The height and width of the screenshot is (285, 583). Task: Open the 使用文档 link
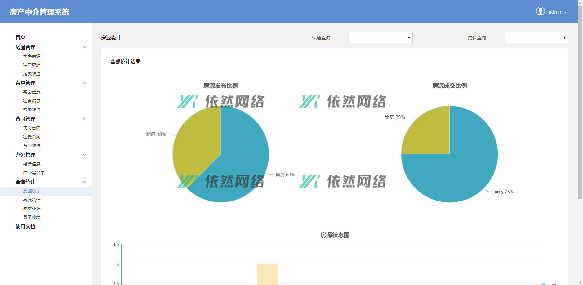click(x=25, y=227)
